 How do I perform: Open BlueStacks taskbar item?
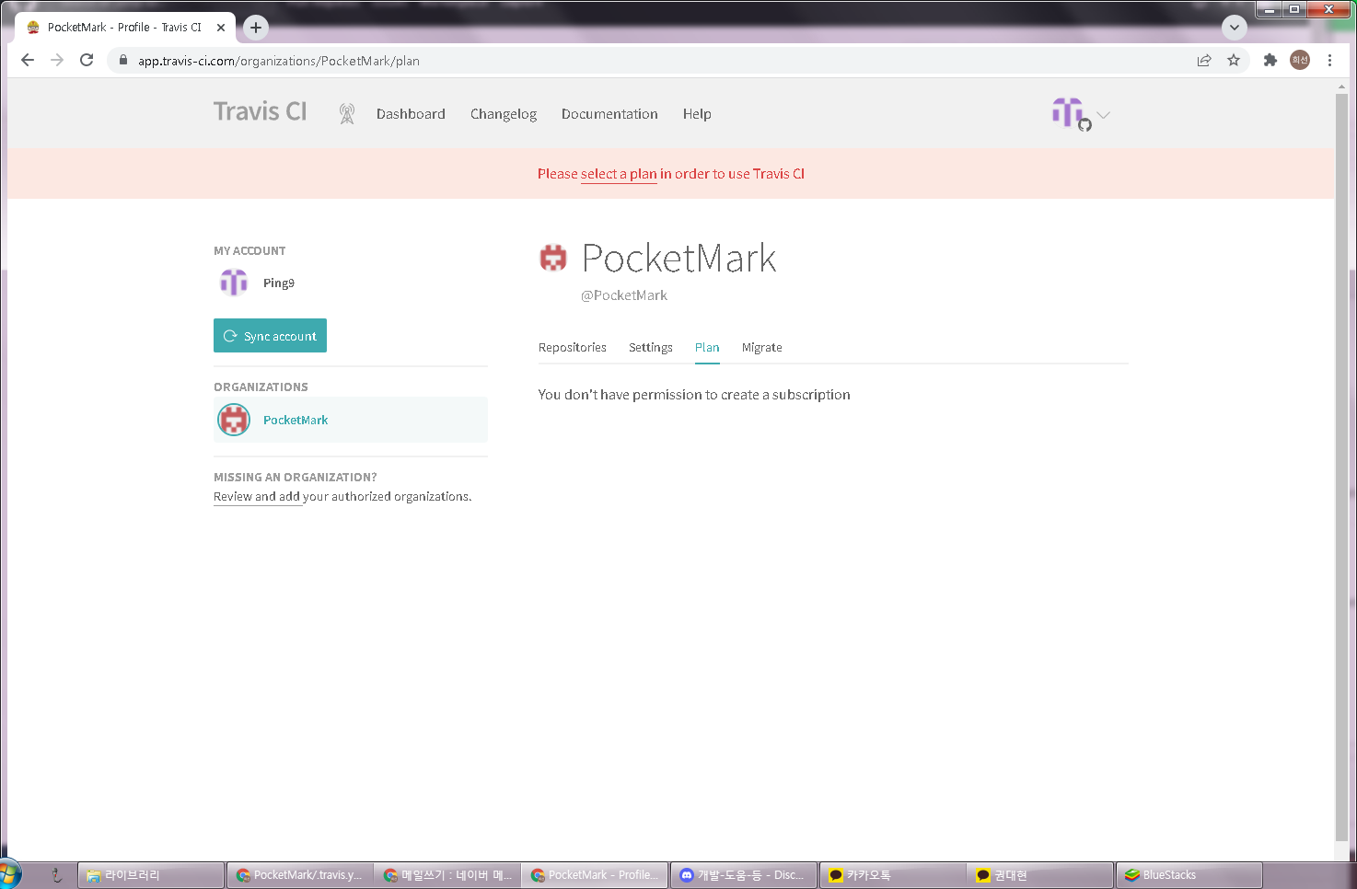coord(1189,875)
